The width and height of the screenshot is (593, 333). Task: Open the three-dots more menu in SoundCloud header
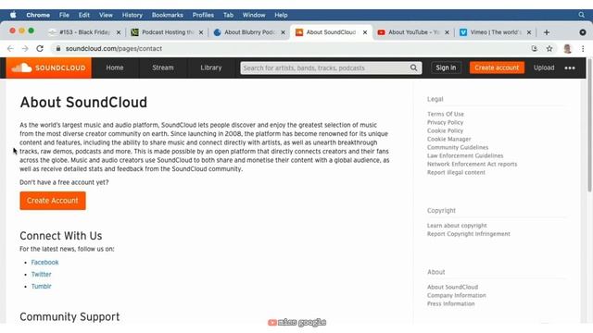(x=570, y=68)
